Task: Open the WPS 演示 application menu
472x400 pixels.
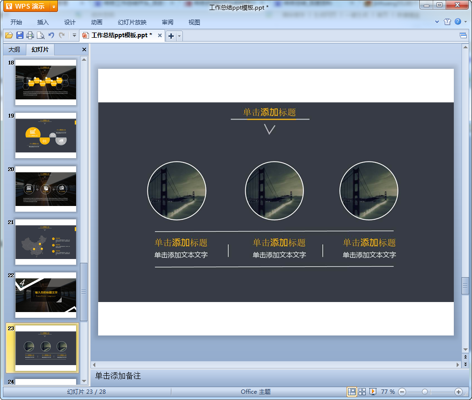Action: (26, 6)
